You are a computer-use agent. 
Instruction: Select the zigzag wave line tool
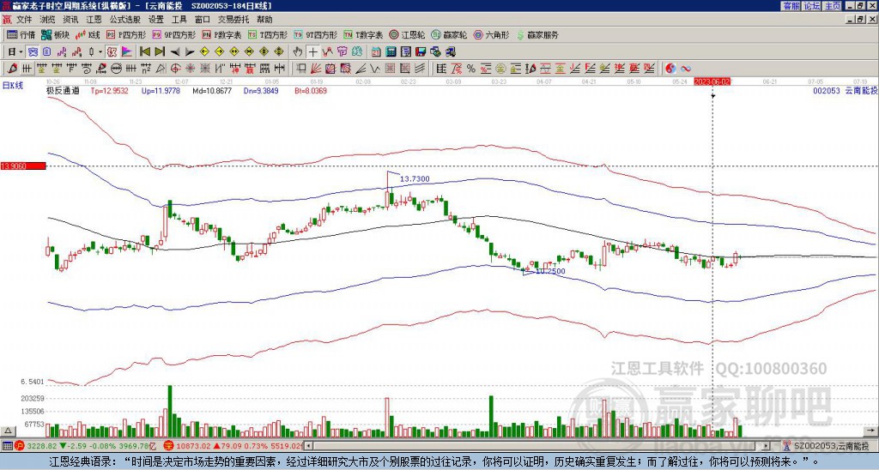pyautogui.click(x=374, y=69)
